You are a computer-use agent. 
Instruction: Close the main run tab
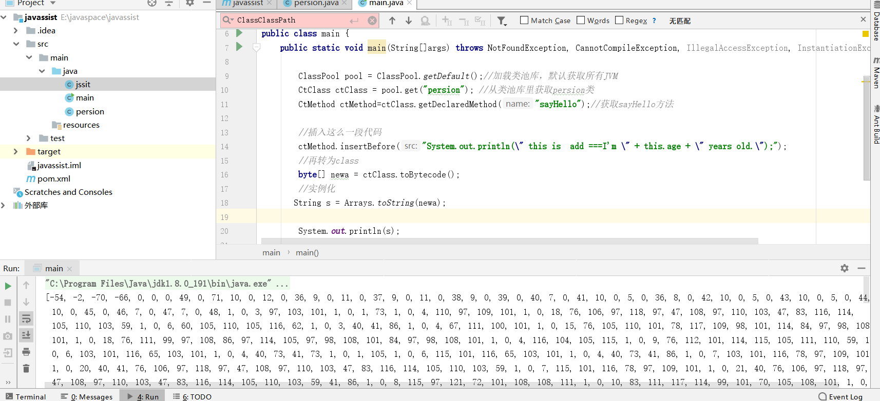(x=69, y=269)
